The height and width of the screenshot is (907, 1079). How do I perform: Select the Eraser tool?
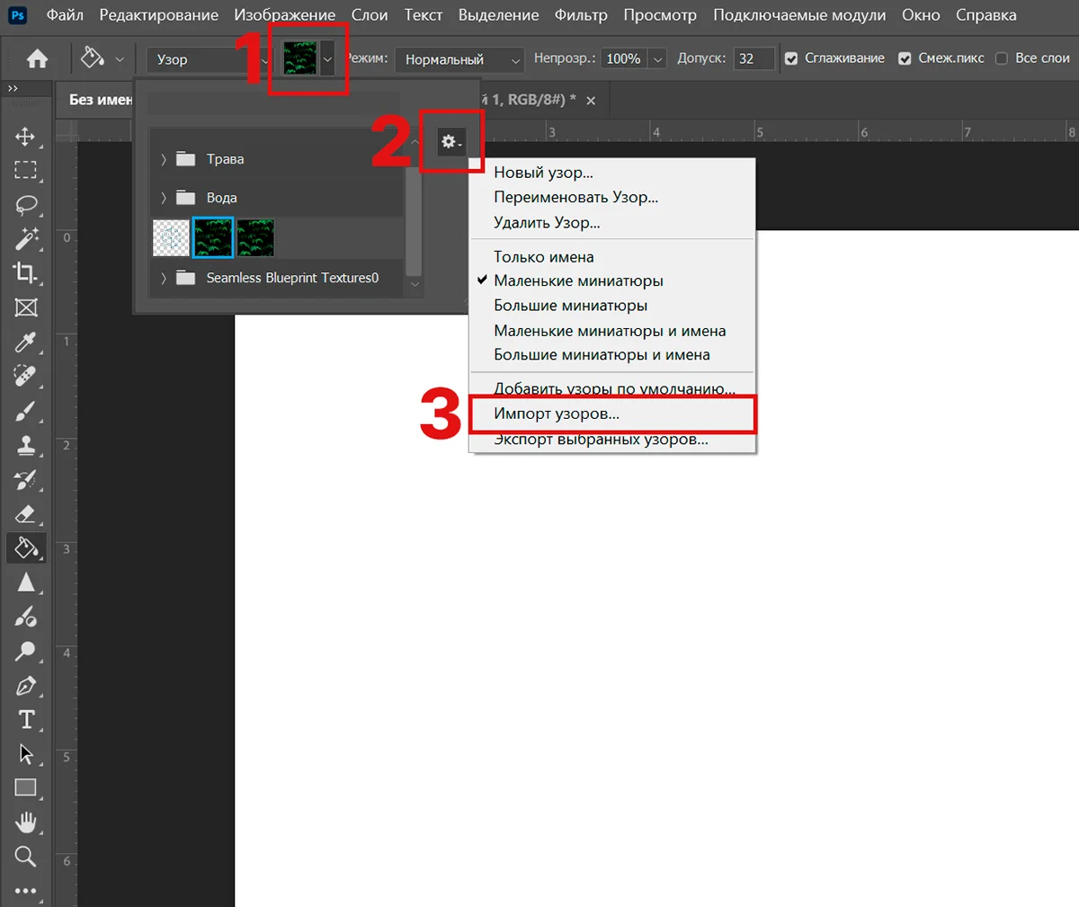(26, 514)
